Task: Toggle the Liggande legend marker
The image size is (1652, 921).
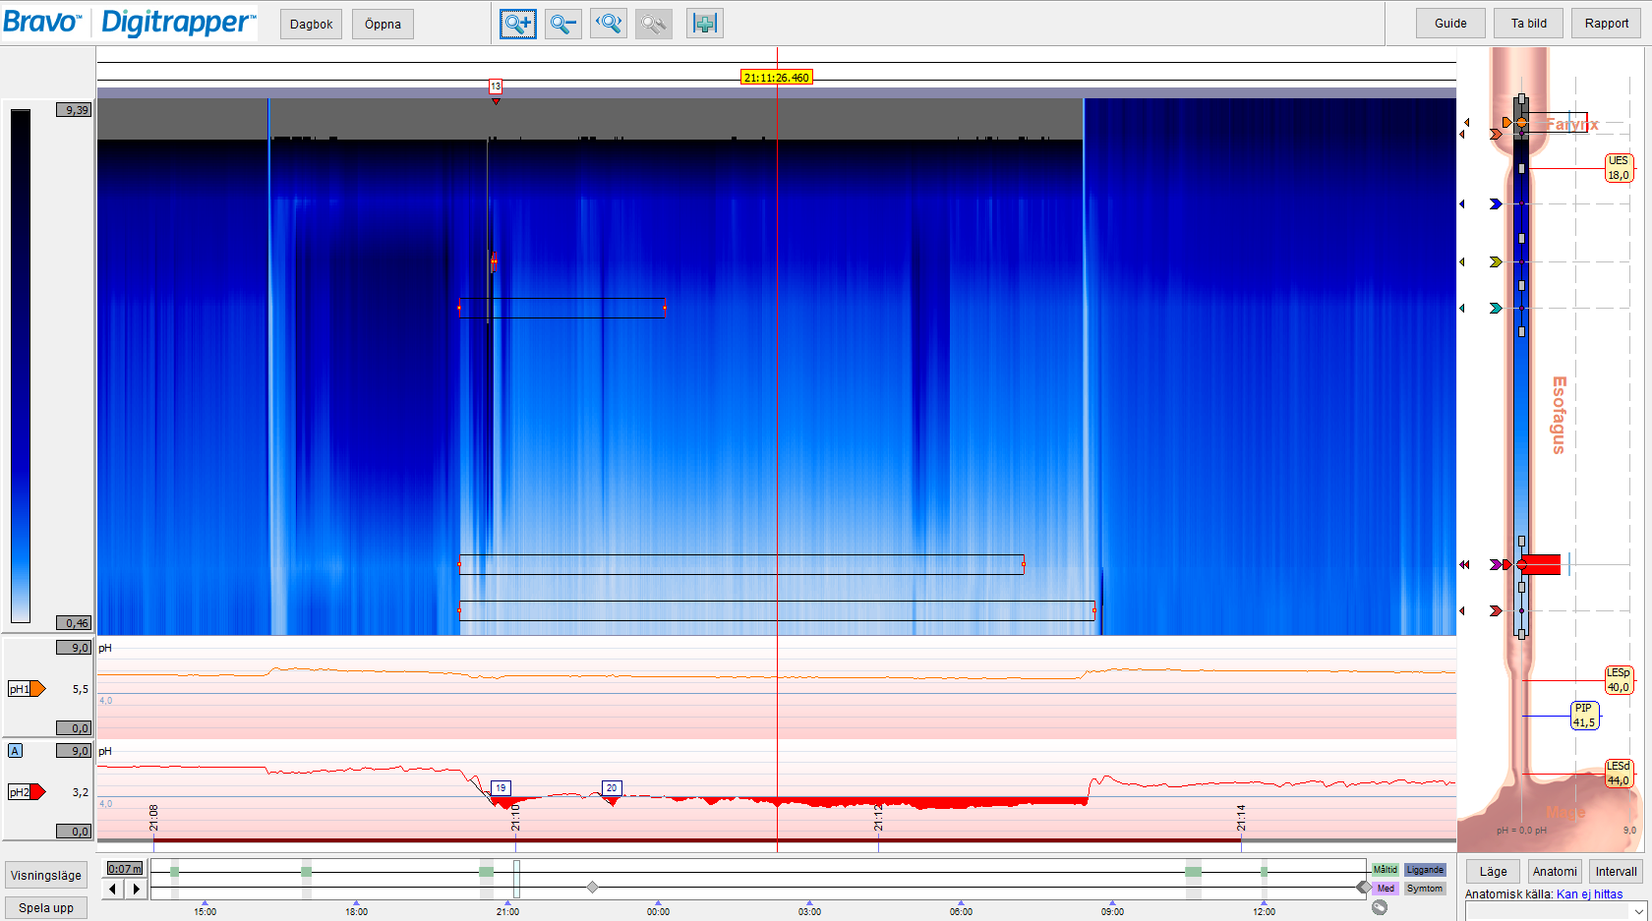Action: coord(1425,870)
